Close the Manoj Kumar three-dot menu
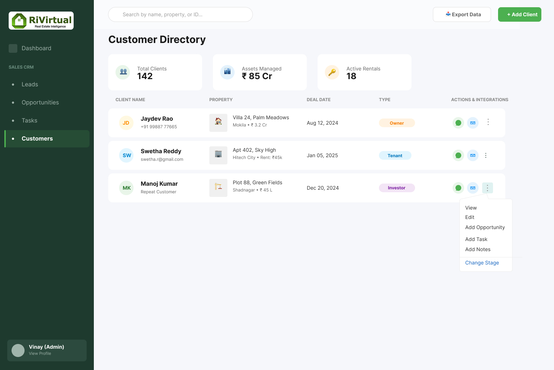 (487, 188)
